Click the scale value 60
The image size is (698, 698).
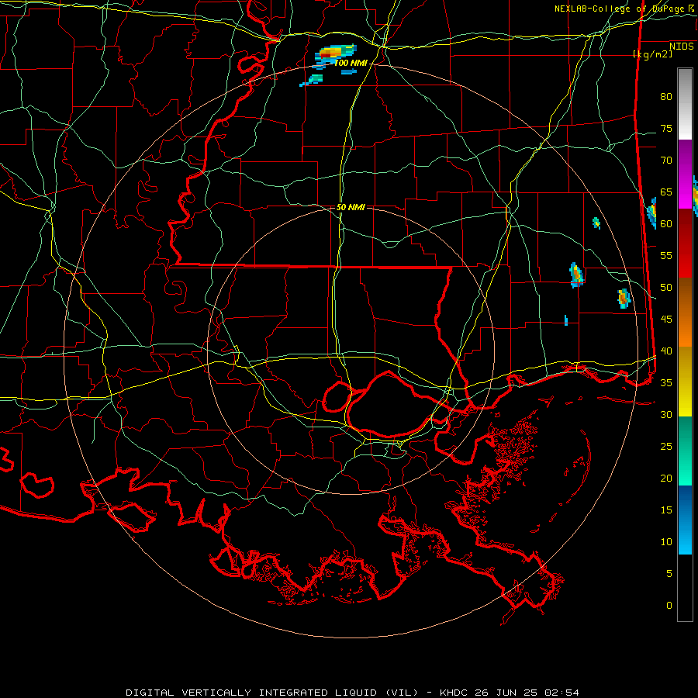666,224
